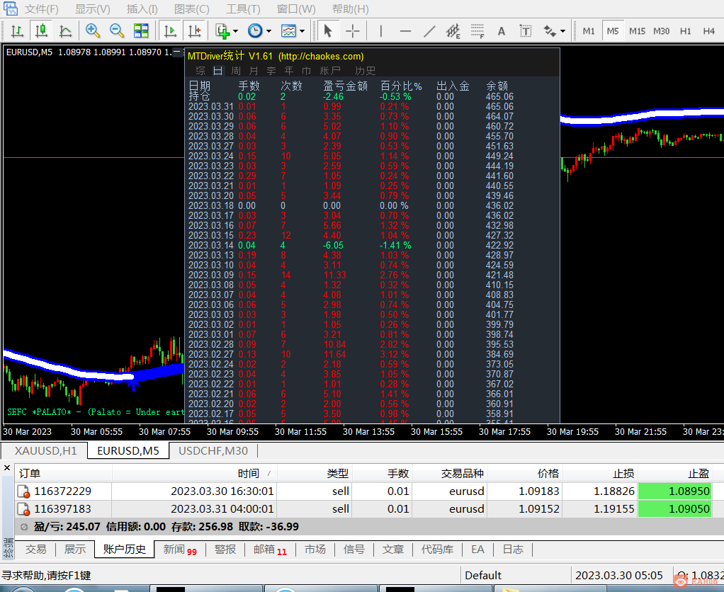724x592 pixels.
Task: Sort orders by the 时间 column header
Action: click(x=248, y=473)
